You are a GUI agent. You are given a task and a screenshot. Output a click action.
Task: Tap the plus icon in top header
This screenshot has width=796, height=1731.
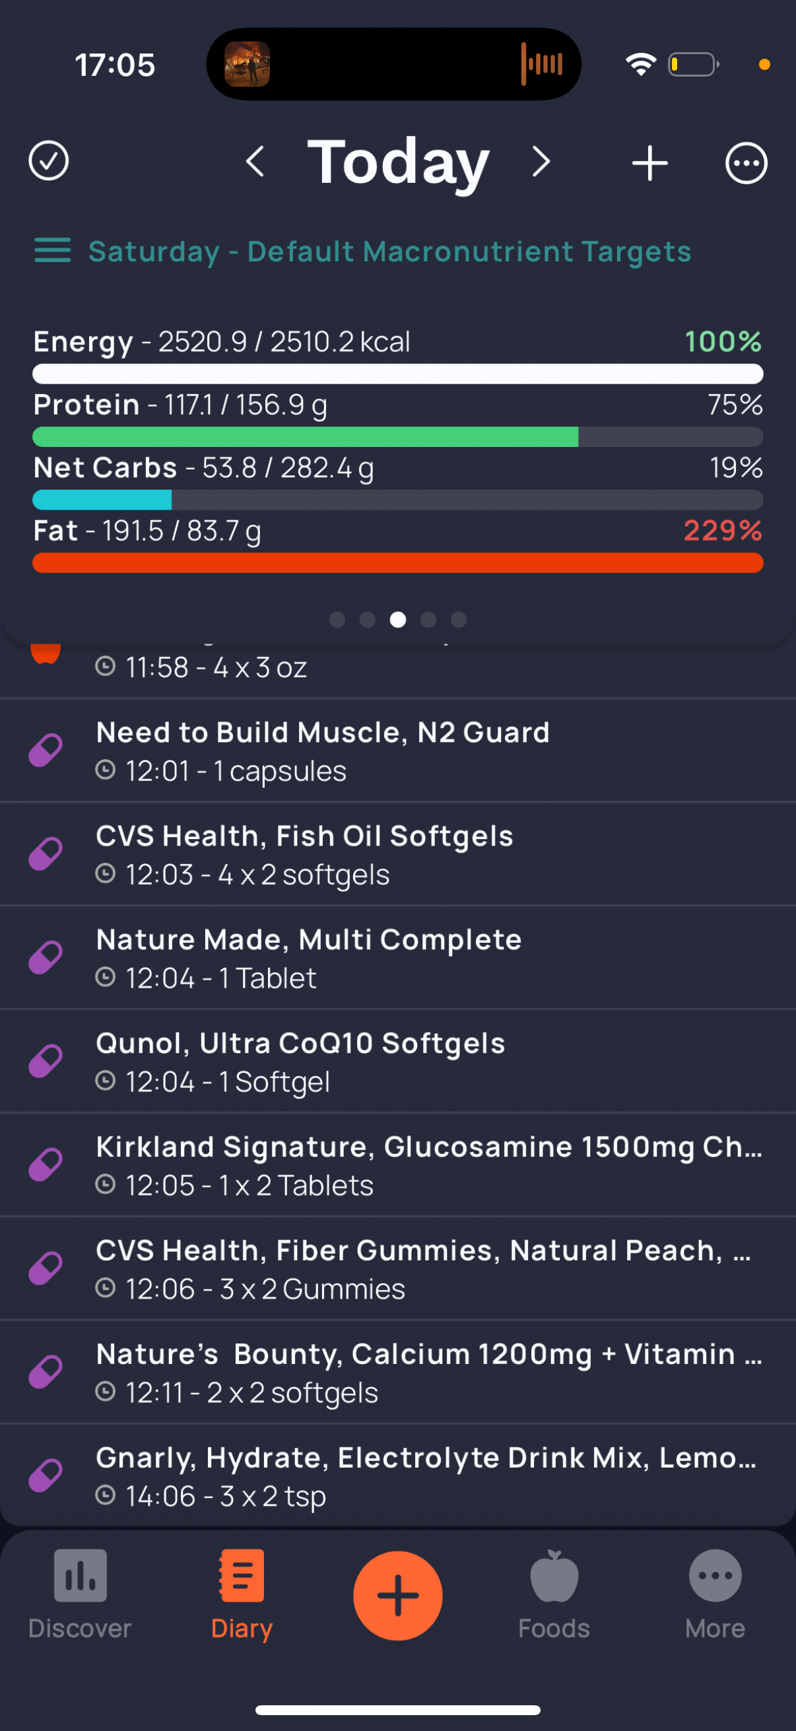(x=649, y=162)
